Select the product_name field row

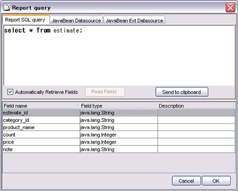pyautogui.click(x=119, y=127)
